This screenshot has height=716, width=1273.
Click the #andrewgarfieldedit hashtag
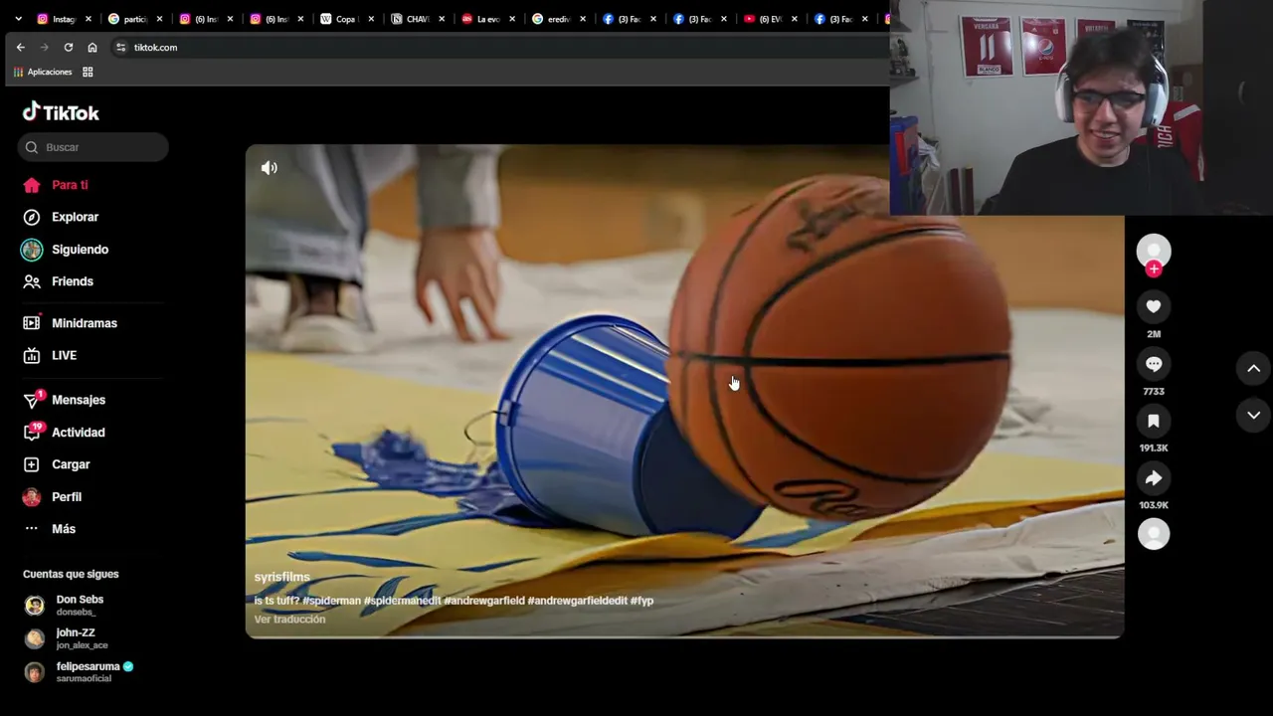[x=578, y=601]
